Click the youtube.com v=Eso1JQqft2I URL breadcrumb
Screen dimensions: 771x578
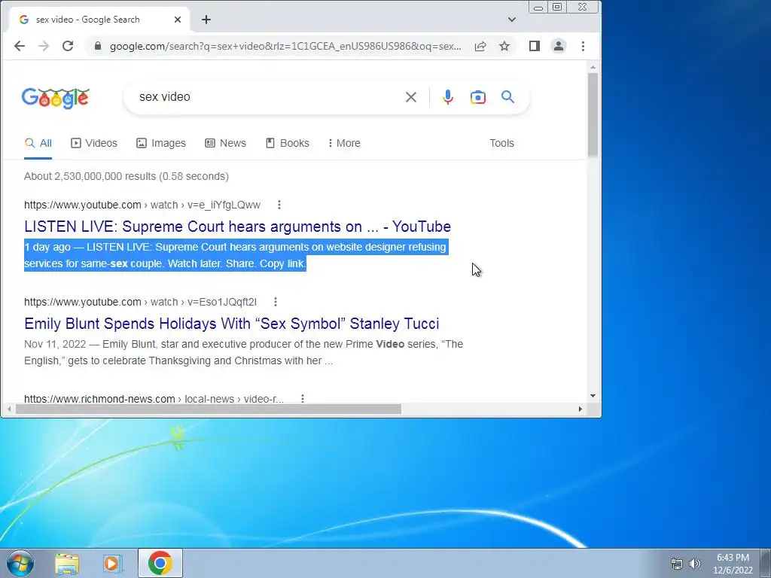140,302
